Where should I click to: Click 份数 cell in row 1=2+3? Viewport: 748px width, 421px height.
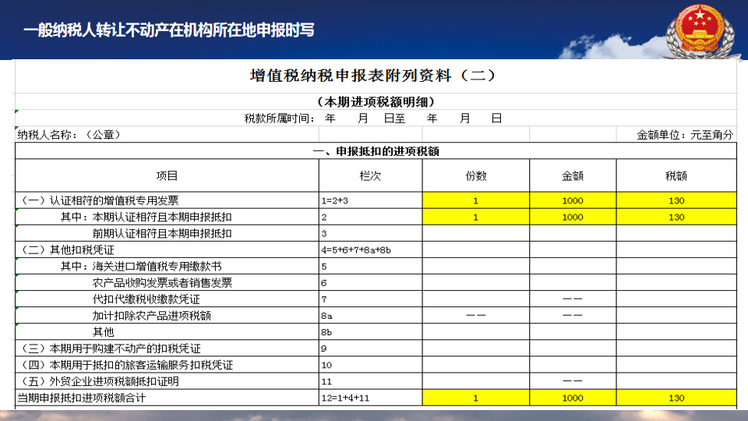(x=475, y=200)
